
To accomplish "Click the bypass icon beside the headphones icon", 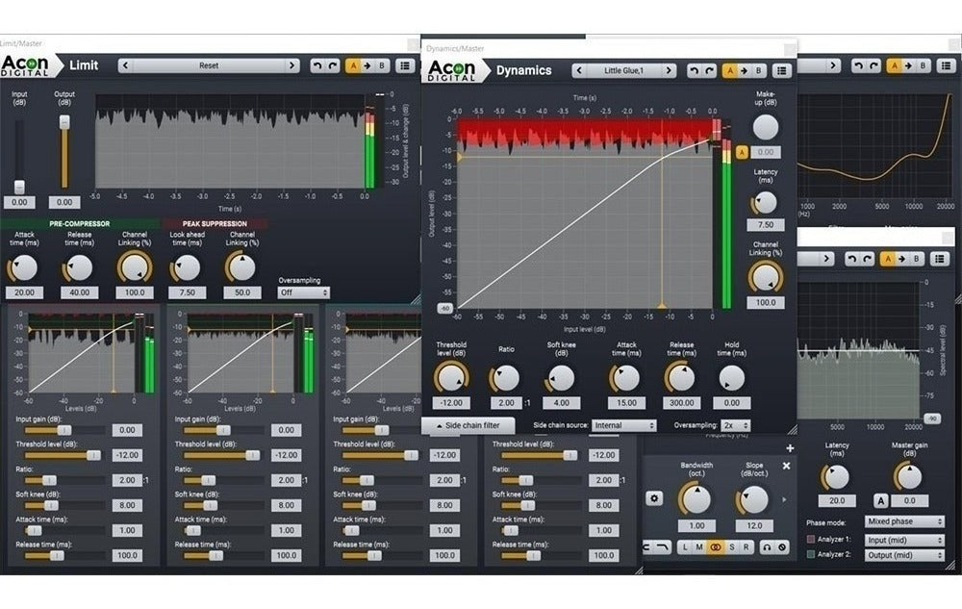I will click(x=781, y=546).
